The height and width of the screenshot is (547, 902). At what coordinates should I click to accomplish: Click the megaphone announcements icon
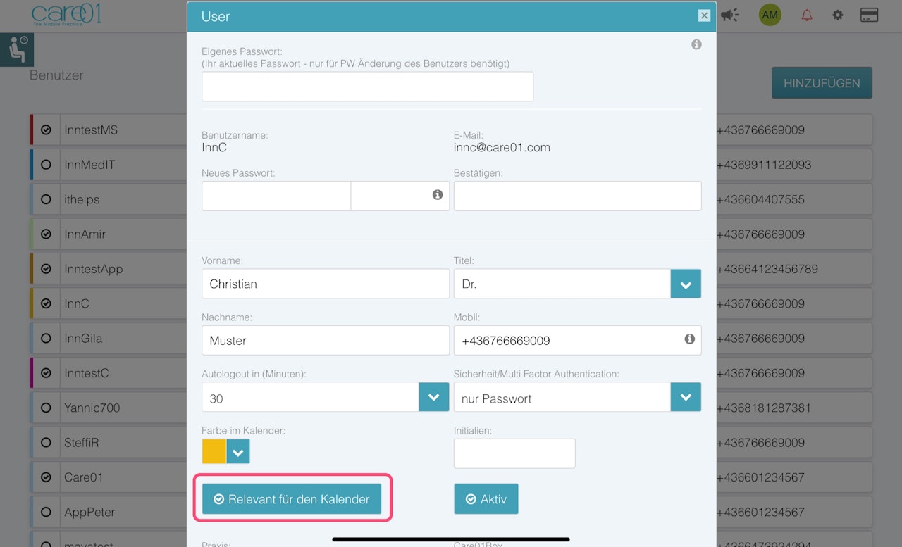click(731, 15)
